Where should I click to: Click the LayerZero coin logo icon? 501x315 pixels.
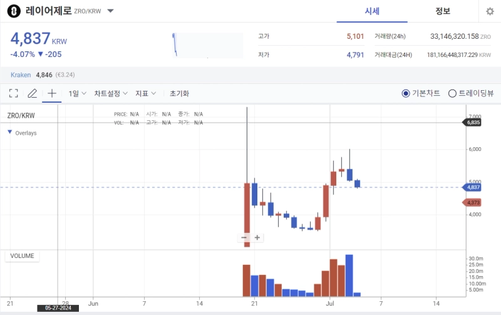(14, 11)
